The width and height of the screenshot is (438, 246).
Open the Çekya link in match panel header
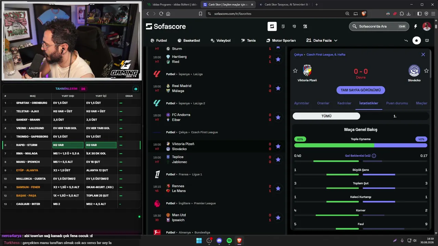tap(298, 55)
